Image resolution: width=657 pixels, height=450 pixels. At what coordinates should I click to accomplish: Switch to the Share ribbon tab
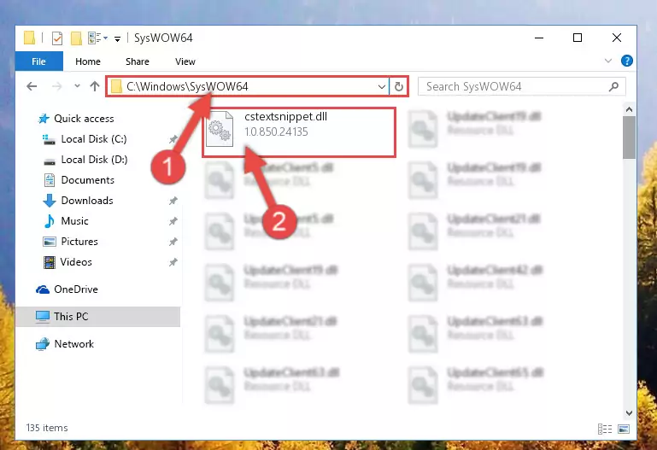138,61
